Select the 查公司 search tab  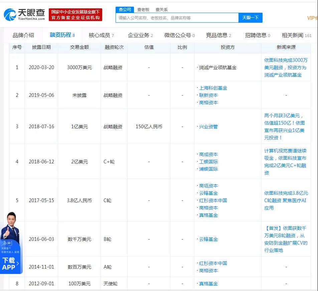(125, 10)
